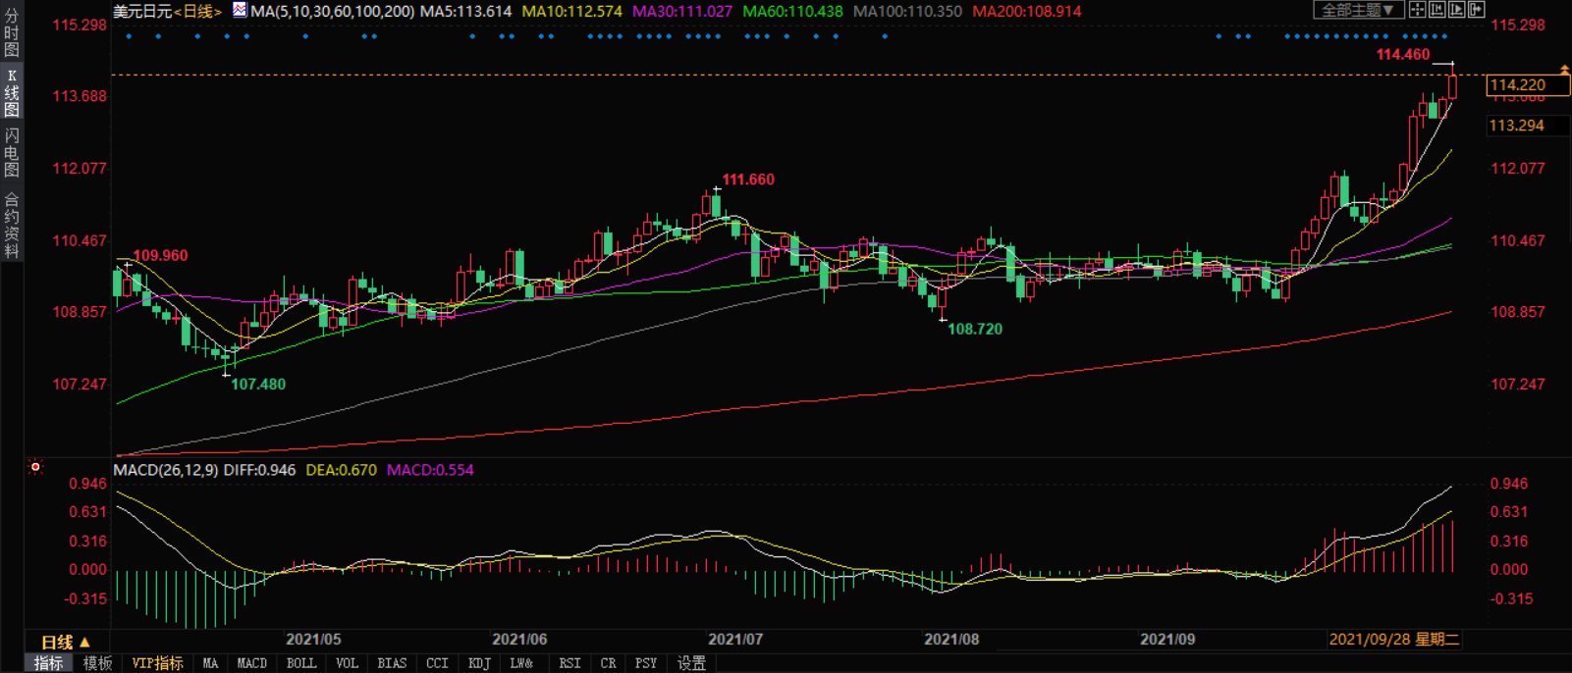Select the 模板 tab
Screen dimensions: 1572x673
click(97, 663)
